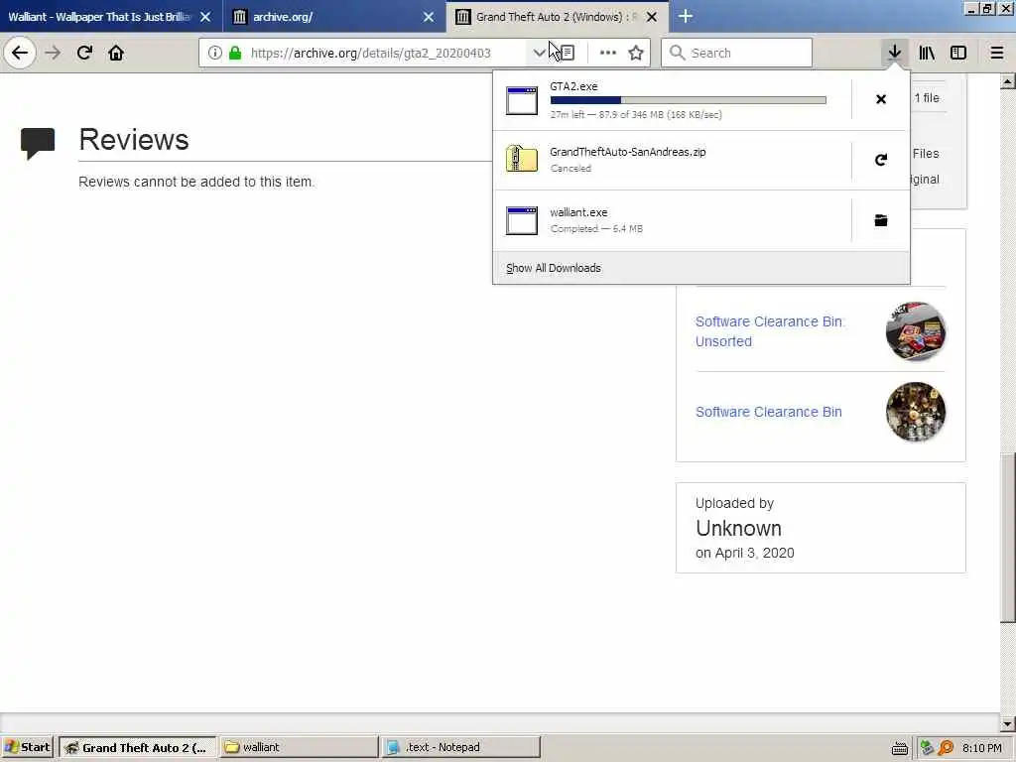The image size is (1016, 762).
Task: Show site information icon in address bar
Action: [x=215, y=54]
